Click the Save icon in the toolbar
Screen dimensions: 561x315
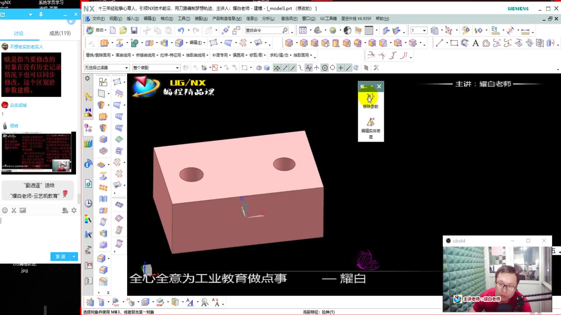[134, 30]
